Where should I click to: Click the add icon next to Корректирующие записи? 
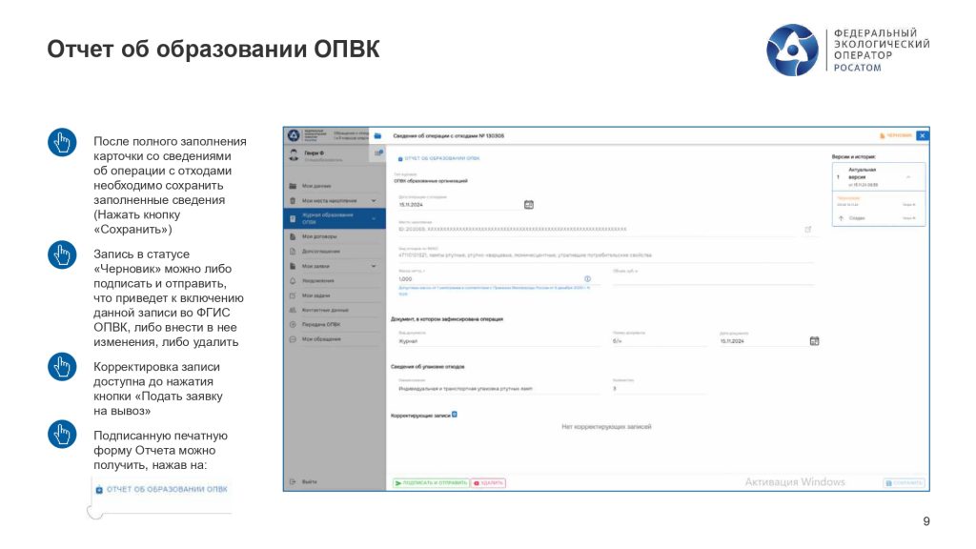[455, 415]
